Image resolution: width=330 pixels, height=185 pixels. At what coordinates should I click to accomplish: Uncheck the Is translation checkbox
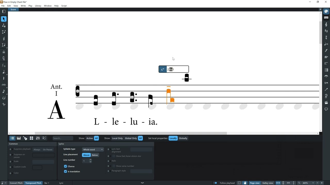tap(65, 171)
